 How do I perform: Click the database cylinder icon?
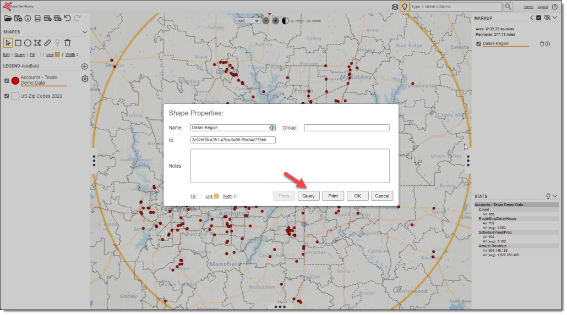pyautogui.click(x=37, y=18)
